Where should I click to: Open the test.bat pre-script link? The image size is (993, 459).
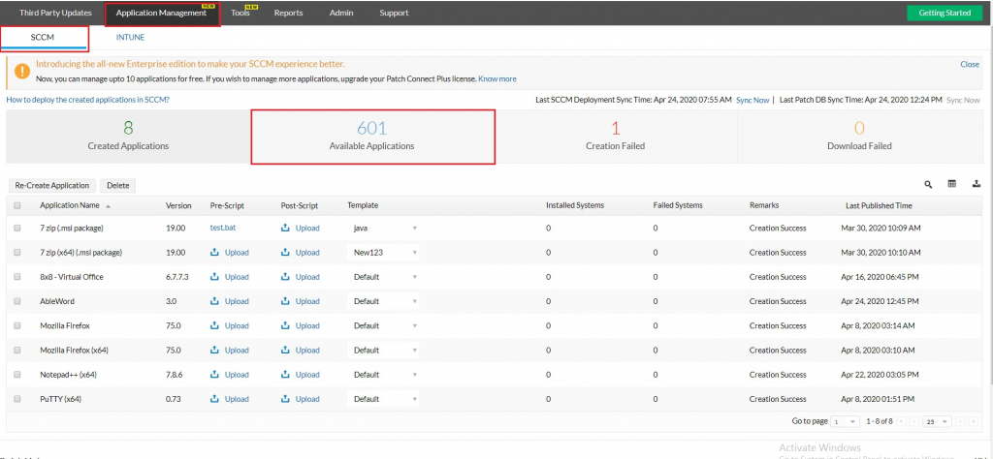pyautogui.click(x=222, y=229)
